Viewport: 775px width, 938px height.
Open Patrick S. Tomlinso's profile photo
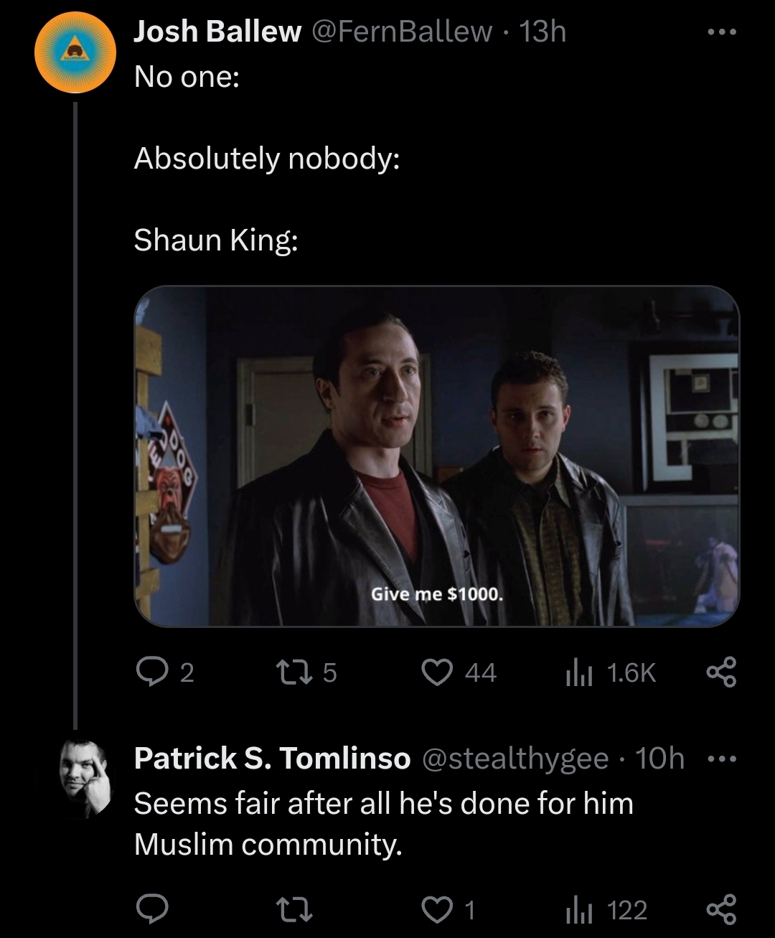pos(87,778)
